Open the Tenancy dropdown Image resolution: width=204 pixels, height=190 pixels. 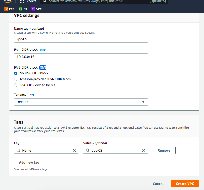(81, 102)
